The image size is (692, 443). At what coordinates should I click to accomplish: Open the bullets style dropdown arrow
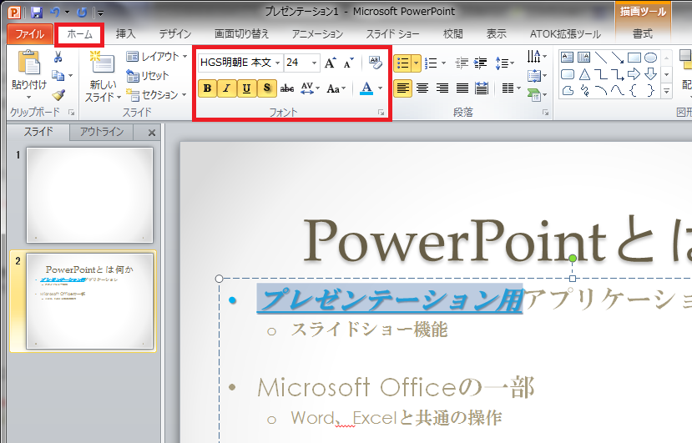417,63
